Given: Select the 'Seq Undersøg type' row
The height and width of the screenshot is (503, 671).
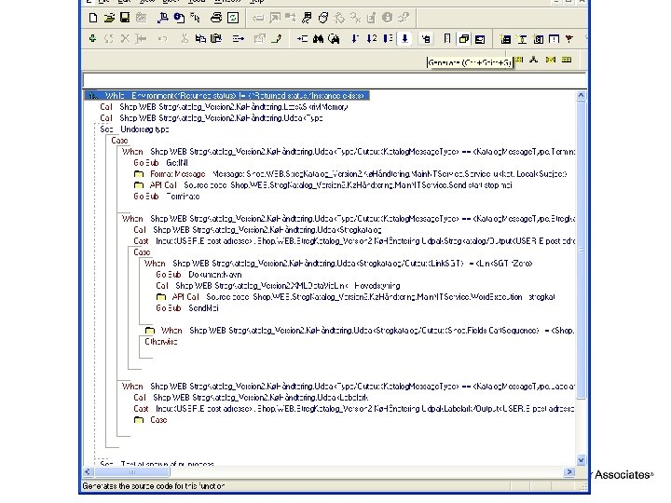Looking at the screenshot, I should pos(134,129).
